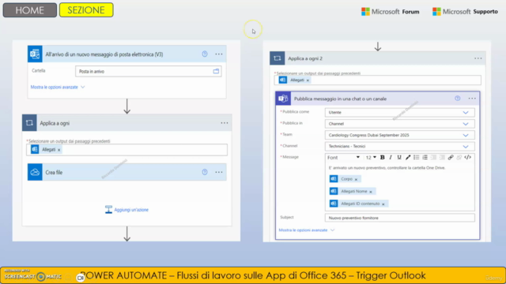The width and height of the screenshot is (506, 284).
Task: Decrease indent in message editor
Action: click(x=433, y=158)
